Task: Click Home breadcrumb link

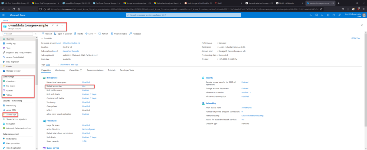Action: [5, 20]
